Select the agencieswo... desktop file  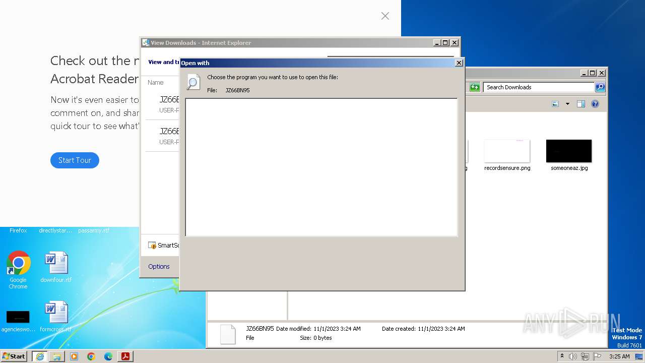point(18,321)
